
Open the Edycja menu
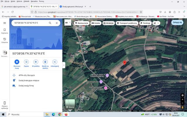pyautogui.click(x=7, y=1)
